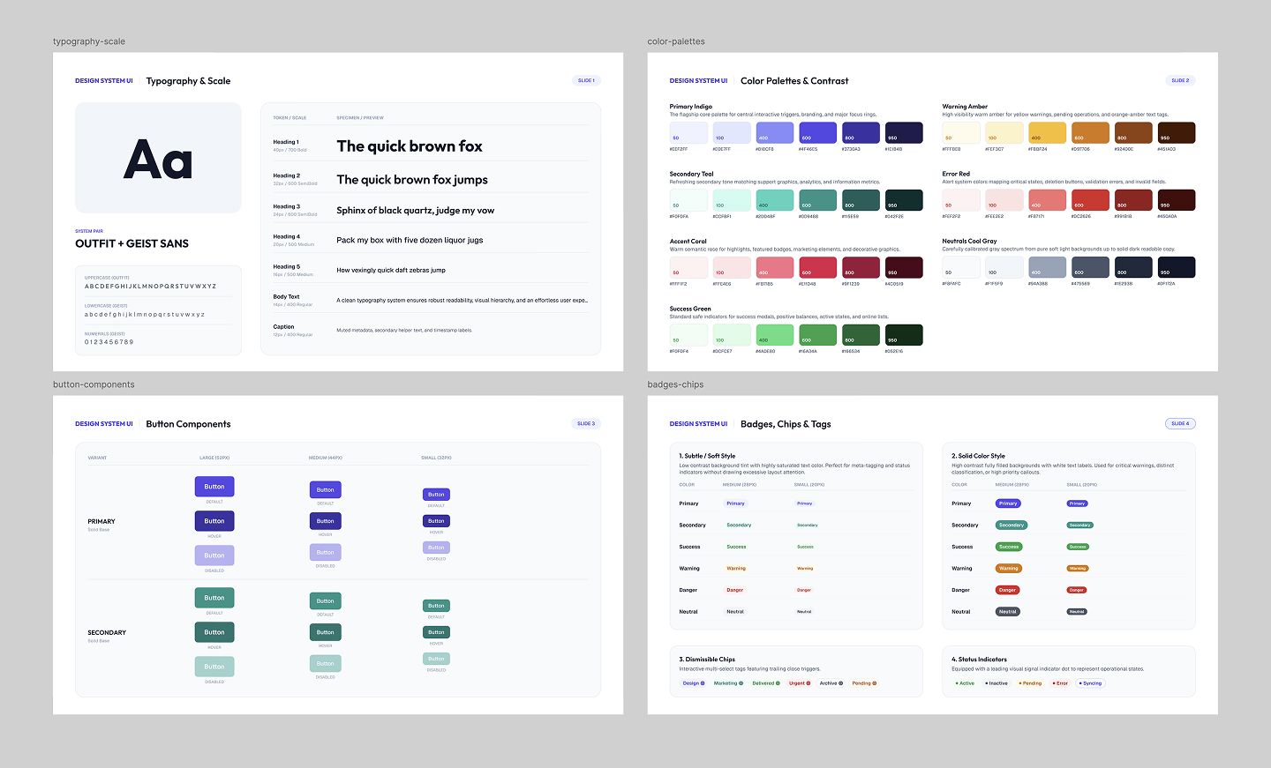Select the typography-scale frame label
The height and width of the screenshot is (768, 1271).
(89, 41)
